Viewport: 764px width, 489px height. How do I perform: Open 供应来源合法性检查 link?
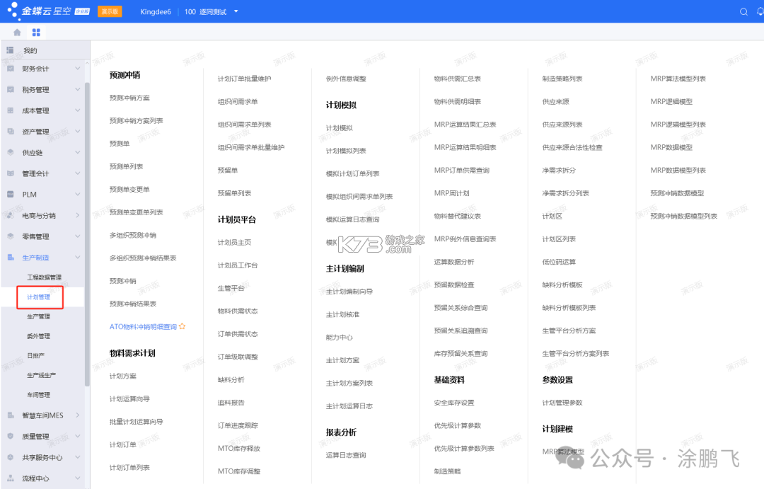pos(572,147)
